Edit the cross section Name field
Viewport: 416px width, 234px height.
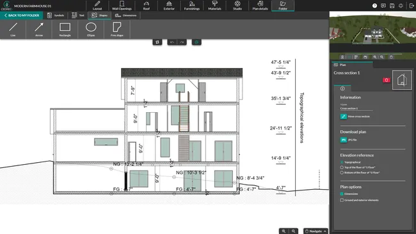356,108
